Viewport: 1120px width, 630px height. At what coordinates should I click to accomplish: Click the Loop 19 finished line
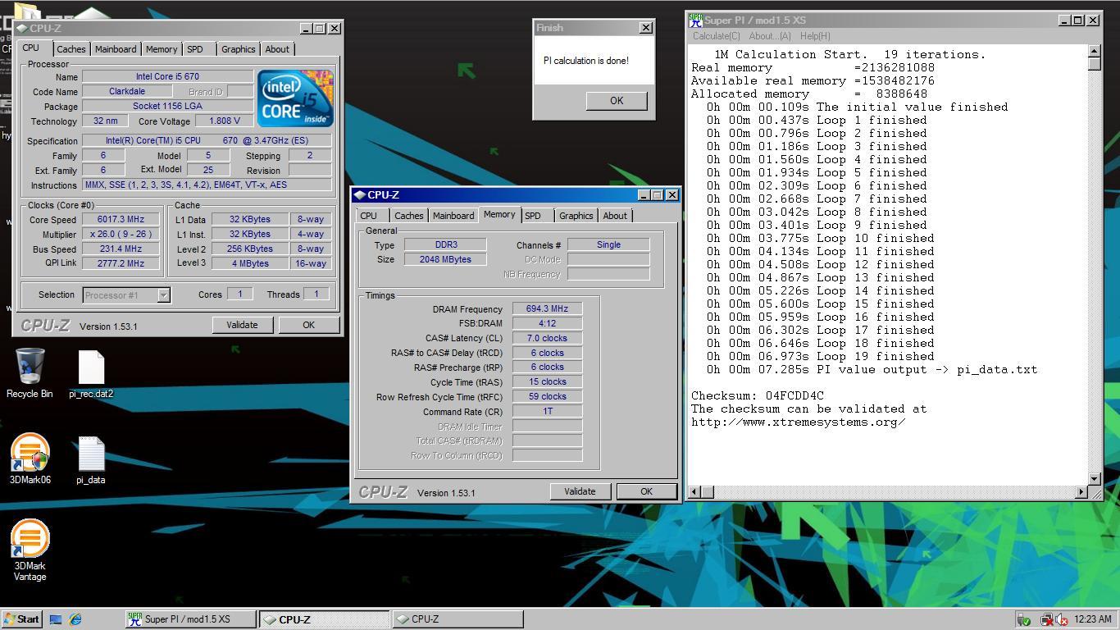pos(821,356)
